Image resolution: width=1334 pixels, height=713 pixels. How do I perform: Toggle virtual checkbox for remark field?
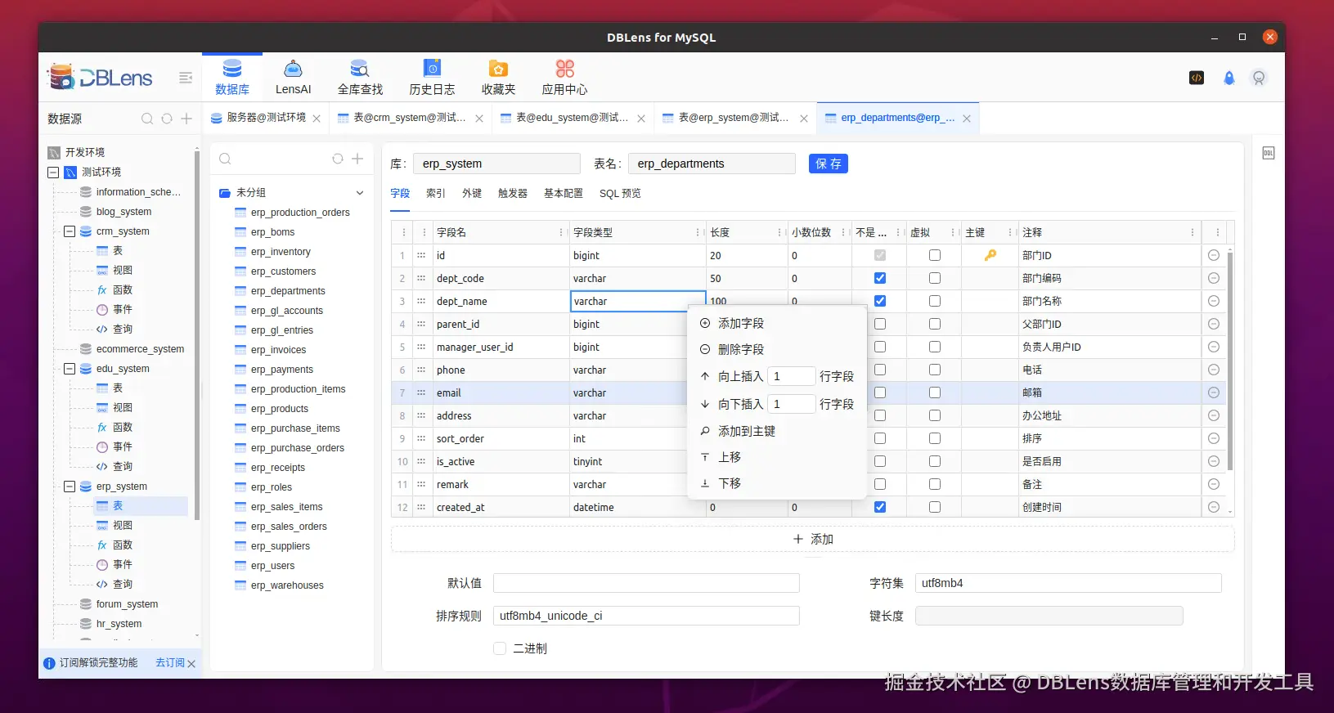935,484
